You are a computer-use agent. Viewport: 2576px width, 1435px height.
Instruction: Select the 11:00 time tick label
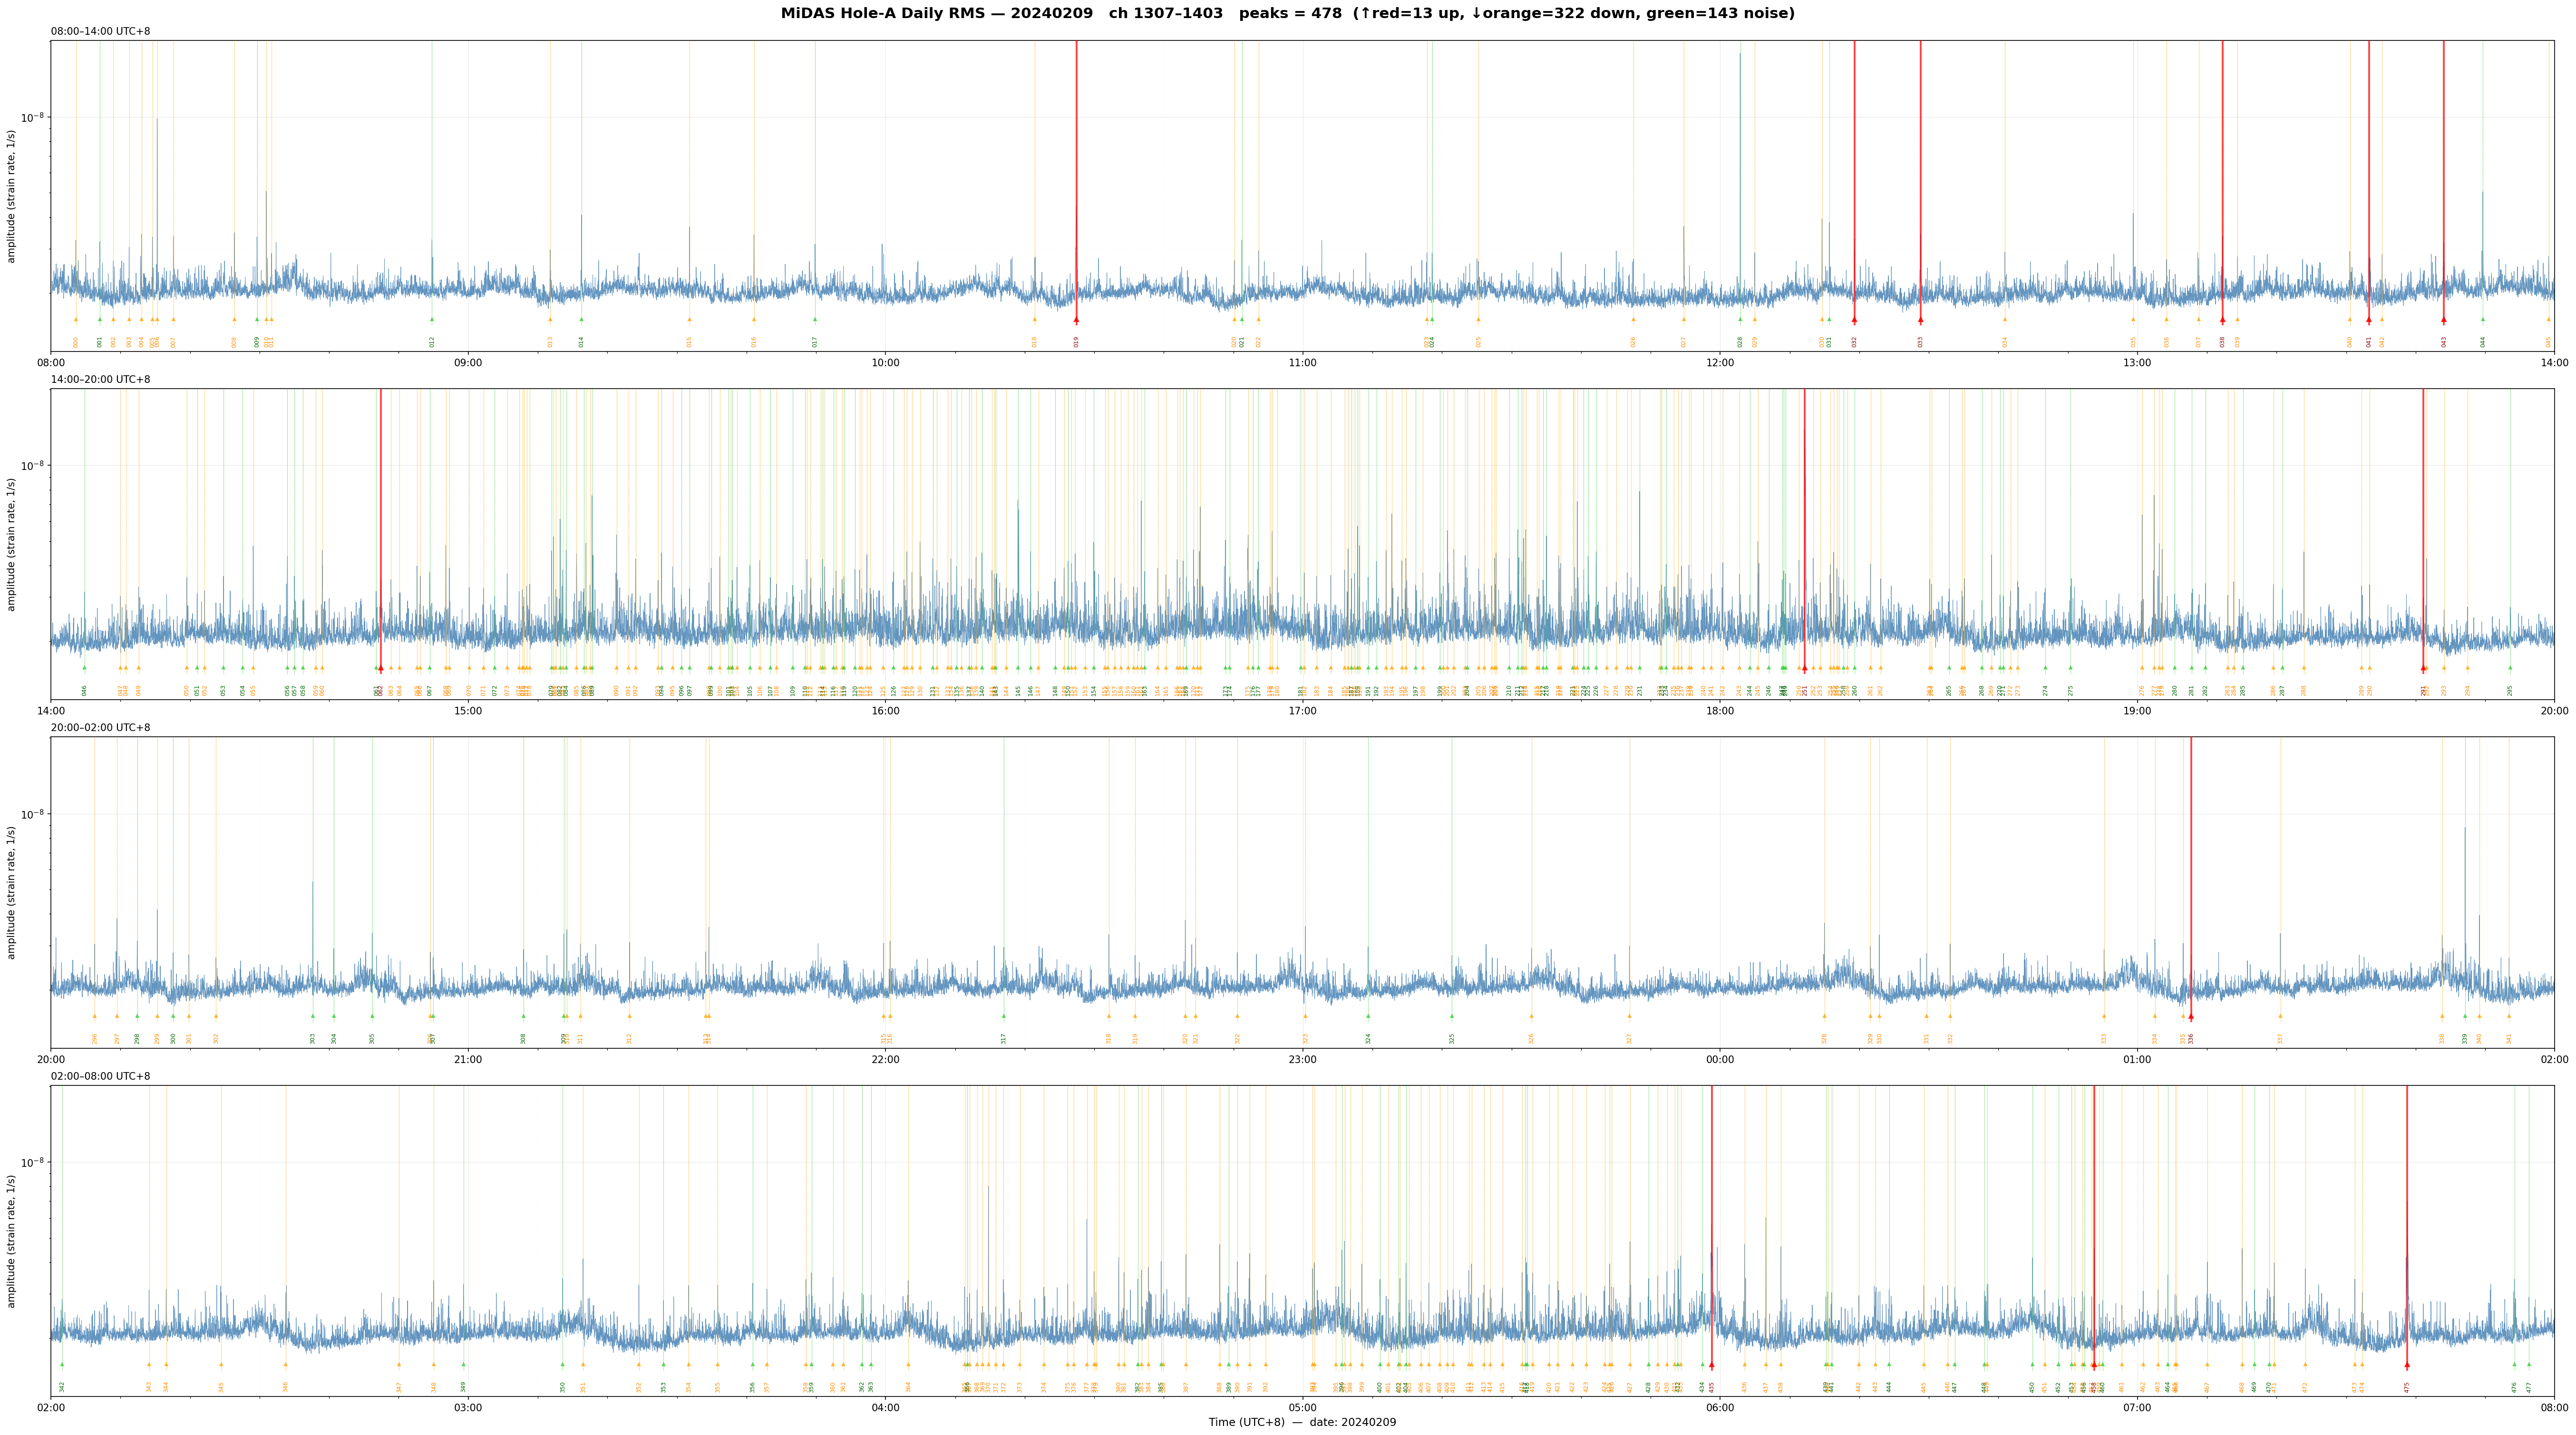coord(1302,363)
